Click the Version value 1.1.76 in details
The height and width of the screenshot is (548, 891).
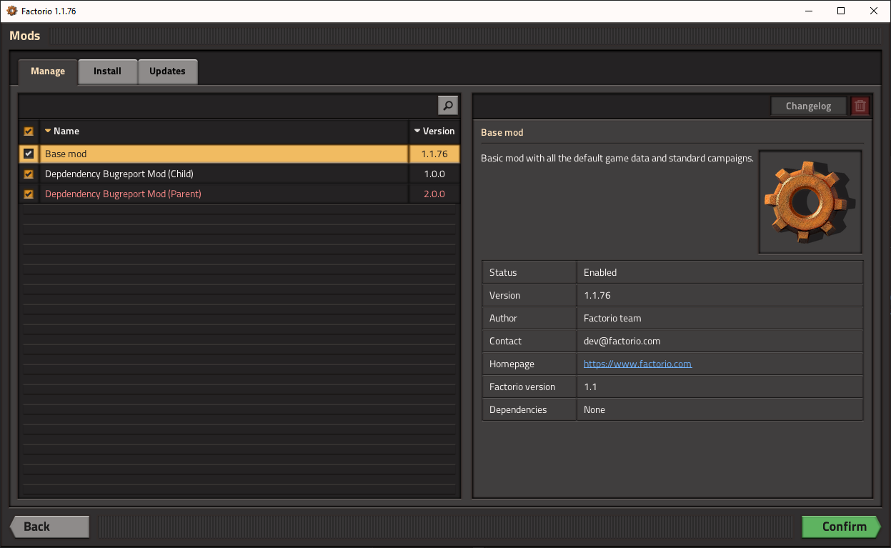tap(597, 295)
